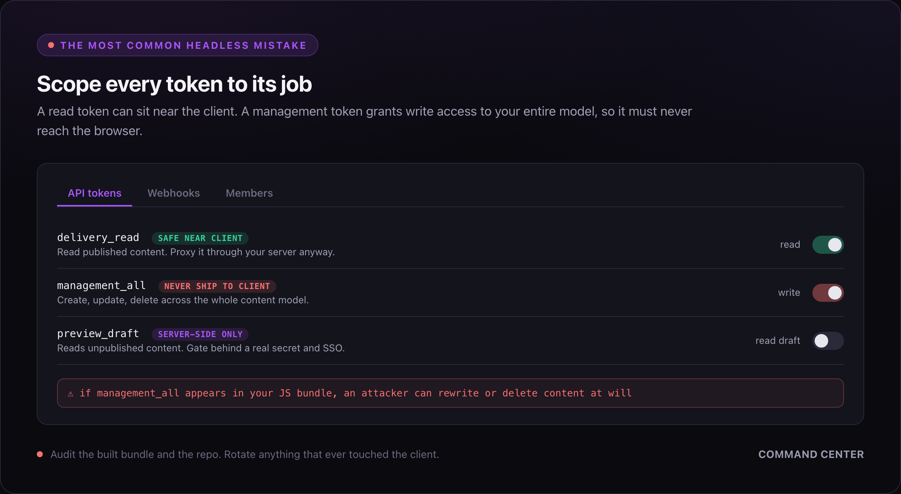
Task: Click the warning triangle icon in alert
Action: 70,394
